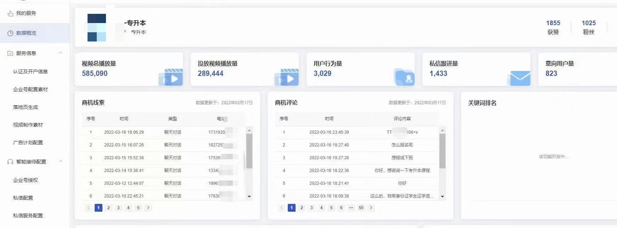Click the envelope icon on 私信跟进量 card
The height and width of the screenshot is (228, 617).
click(519, 78)
